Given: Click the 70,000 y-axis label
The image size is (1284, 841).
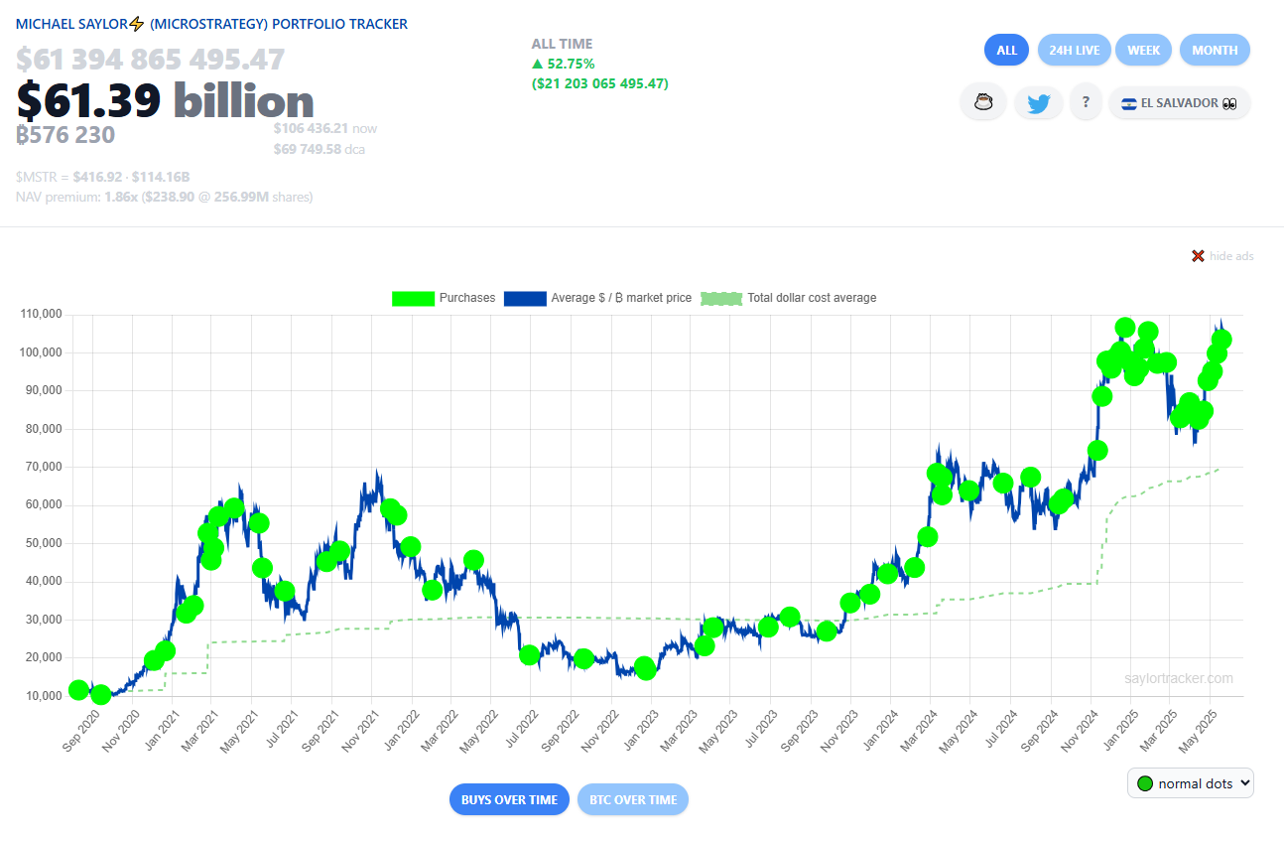Looking at the screenshot, I should [x=44, y=467].
